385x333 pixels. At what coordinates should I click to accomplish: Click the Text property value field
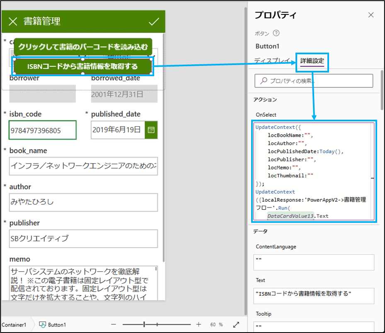[x=314, y=296]
